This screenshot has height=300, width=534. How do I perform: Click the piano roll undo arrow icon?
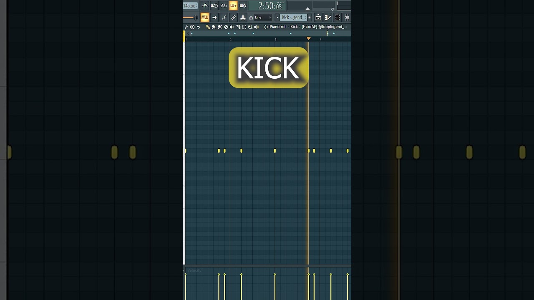199,27
